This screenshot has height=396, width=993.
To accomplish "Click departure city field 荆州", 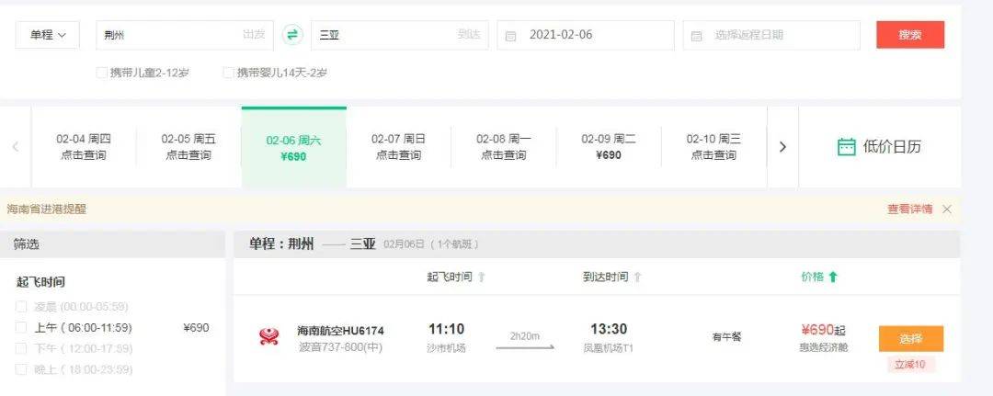I will 184,35.
